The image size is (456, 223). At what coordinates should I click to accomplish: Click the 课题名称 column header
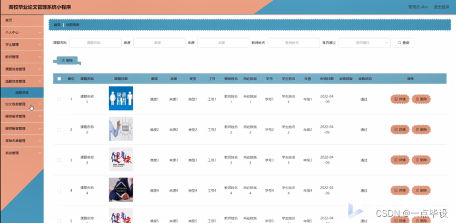(x=87, y=79)
